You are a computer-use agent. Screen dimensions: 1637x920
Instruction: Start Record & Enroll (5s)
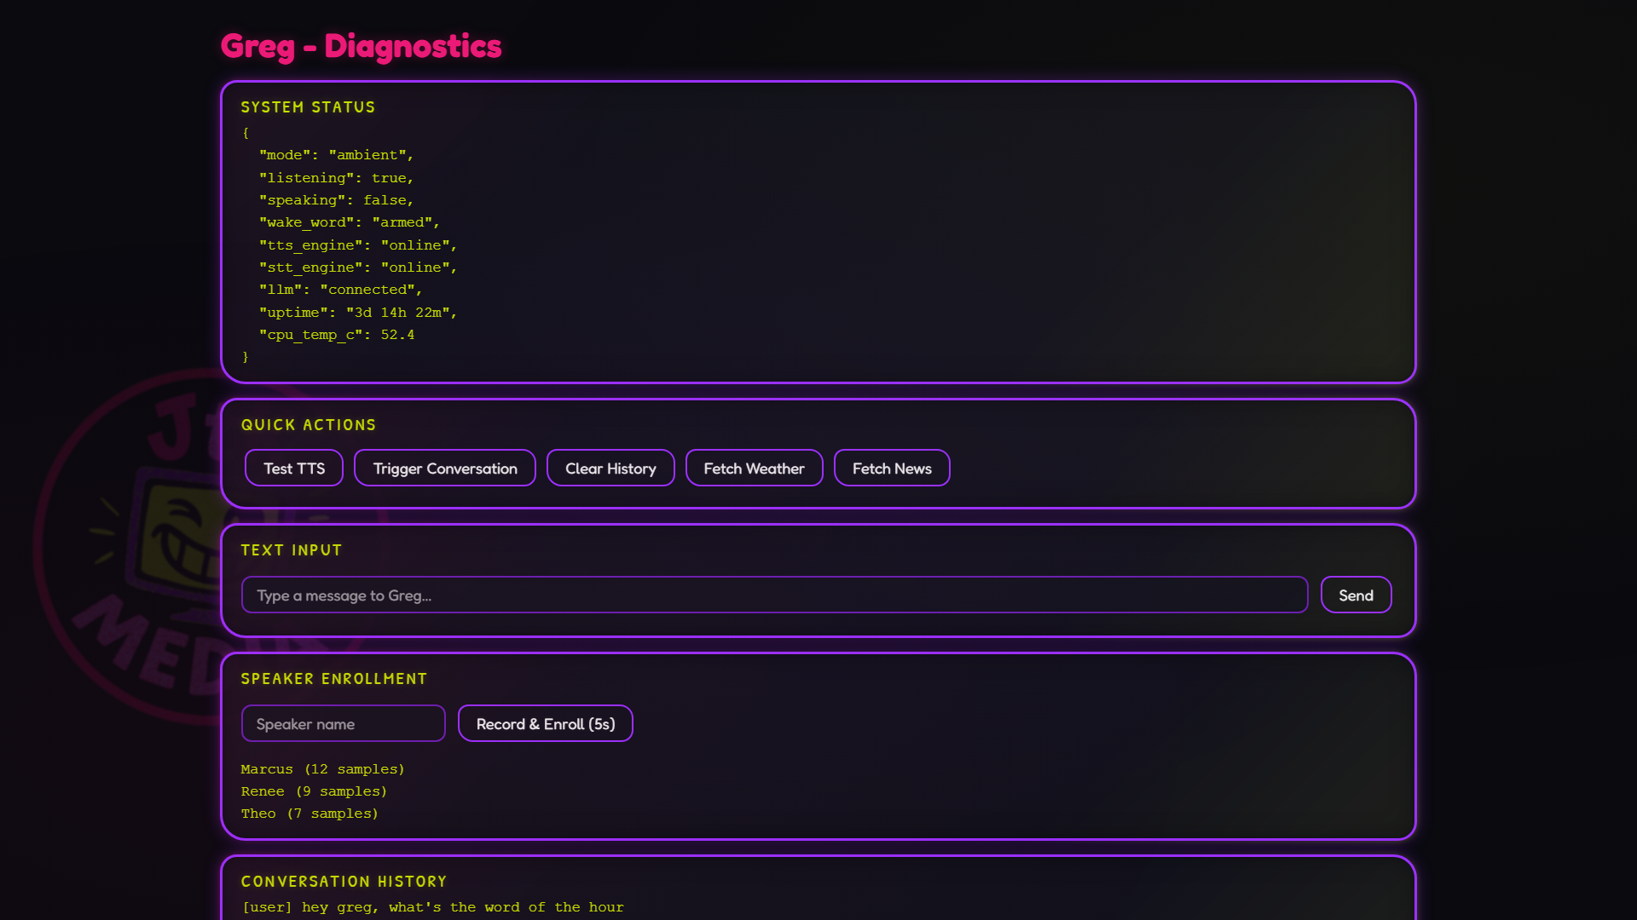(546, 723)
